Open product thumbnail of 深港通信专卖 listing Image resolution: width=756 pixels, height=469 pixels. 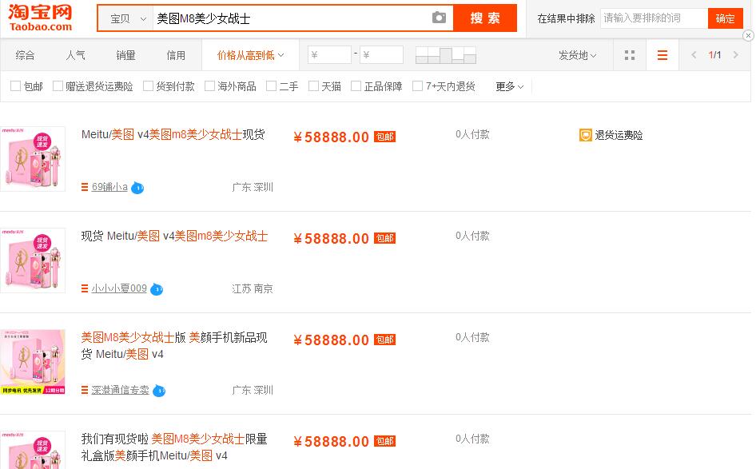[33, 362]
